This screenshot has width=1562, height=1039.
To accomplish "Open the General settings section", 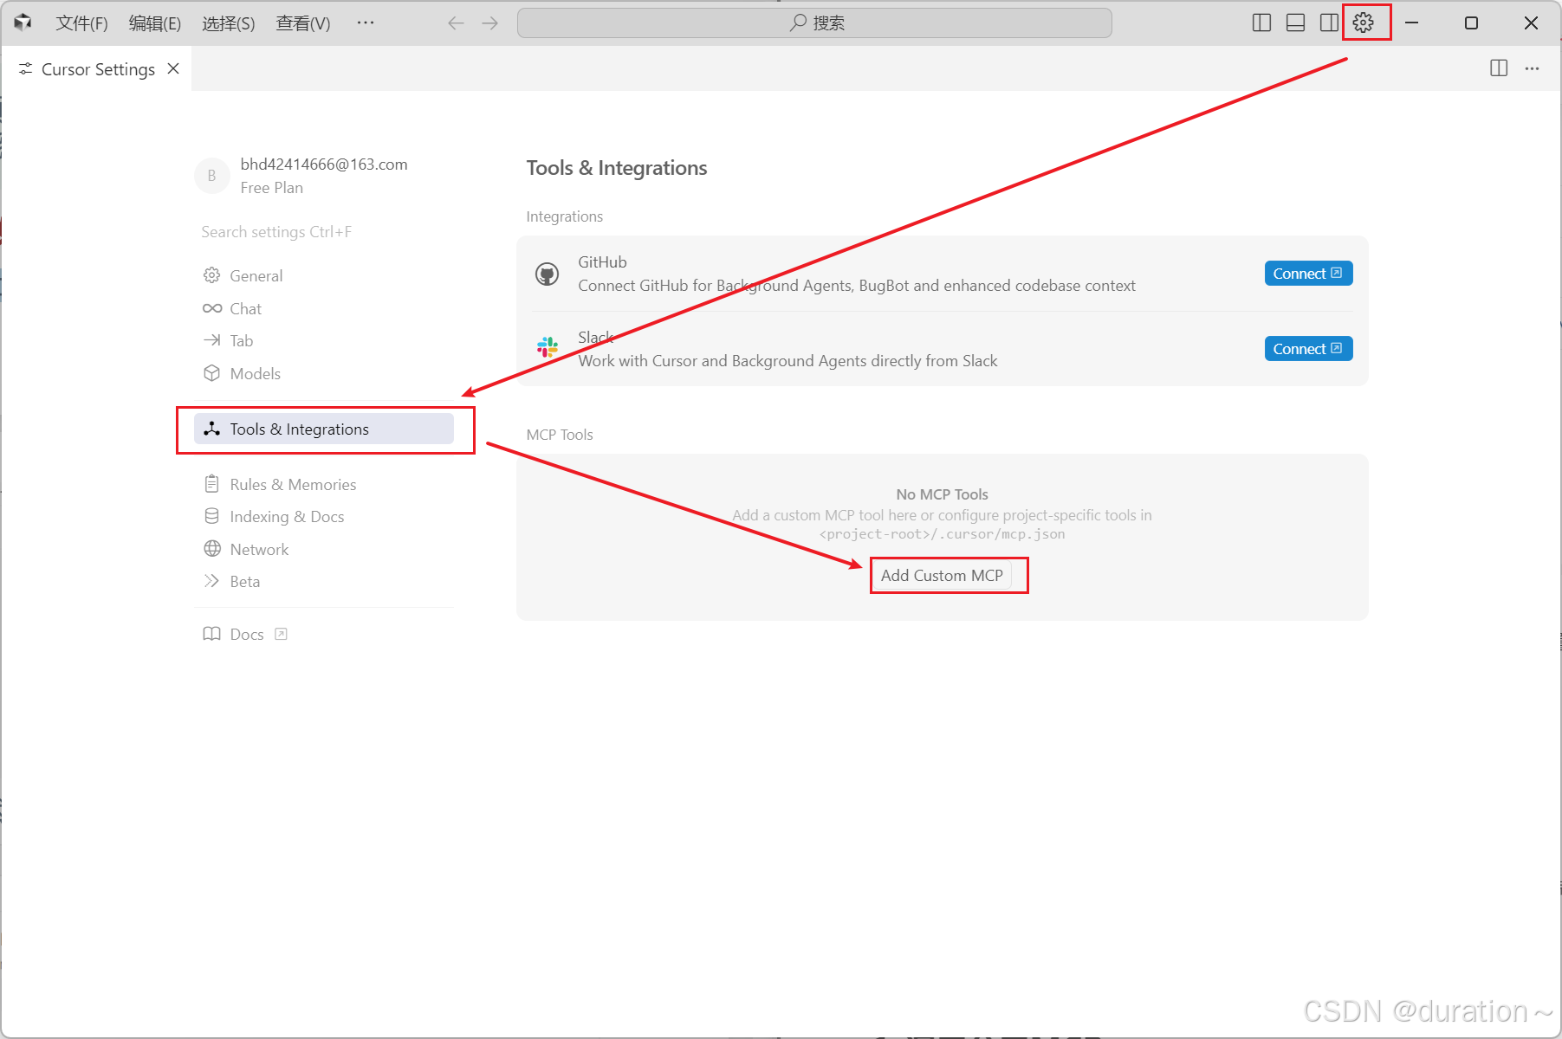I will coord(324,275).
